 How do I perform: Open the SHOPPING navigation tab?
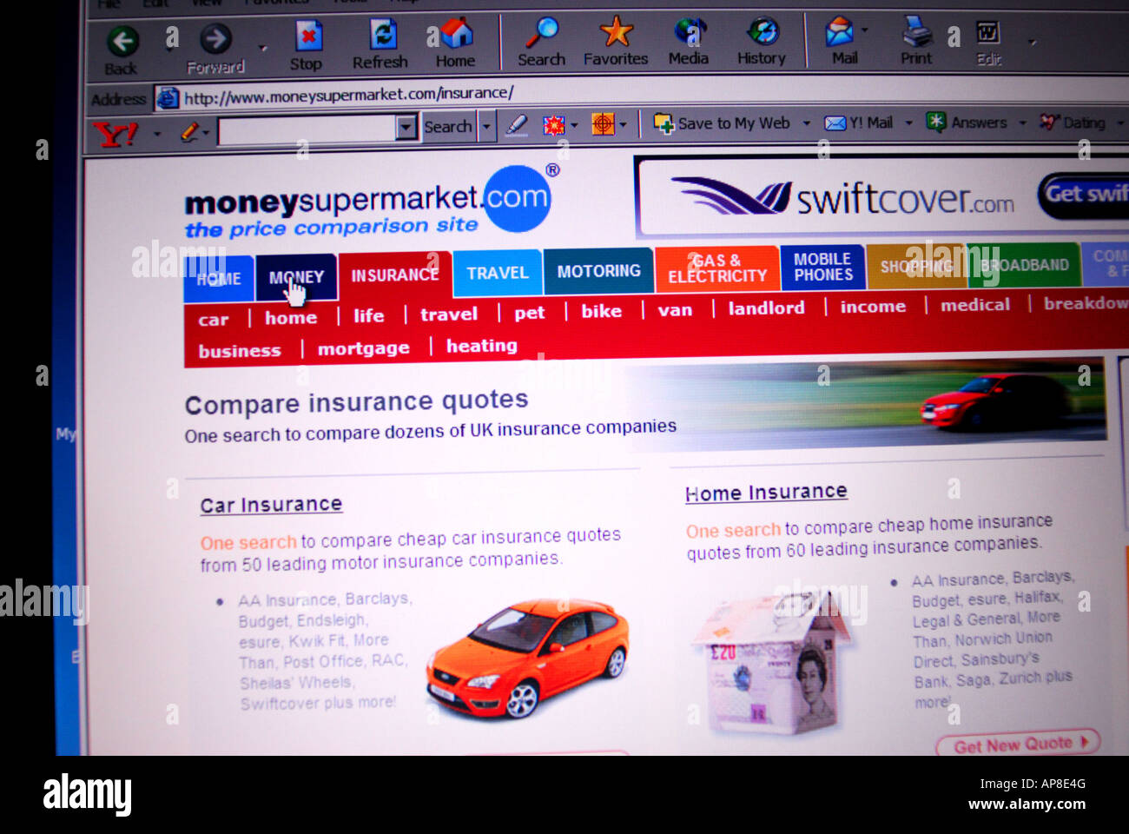tap(916, 266)
